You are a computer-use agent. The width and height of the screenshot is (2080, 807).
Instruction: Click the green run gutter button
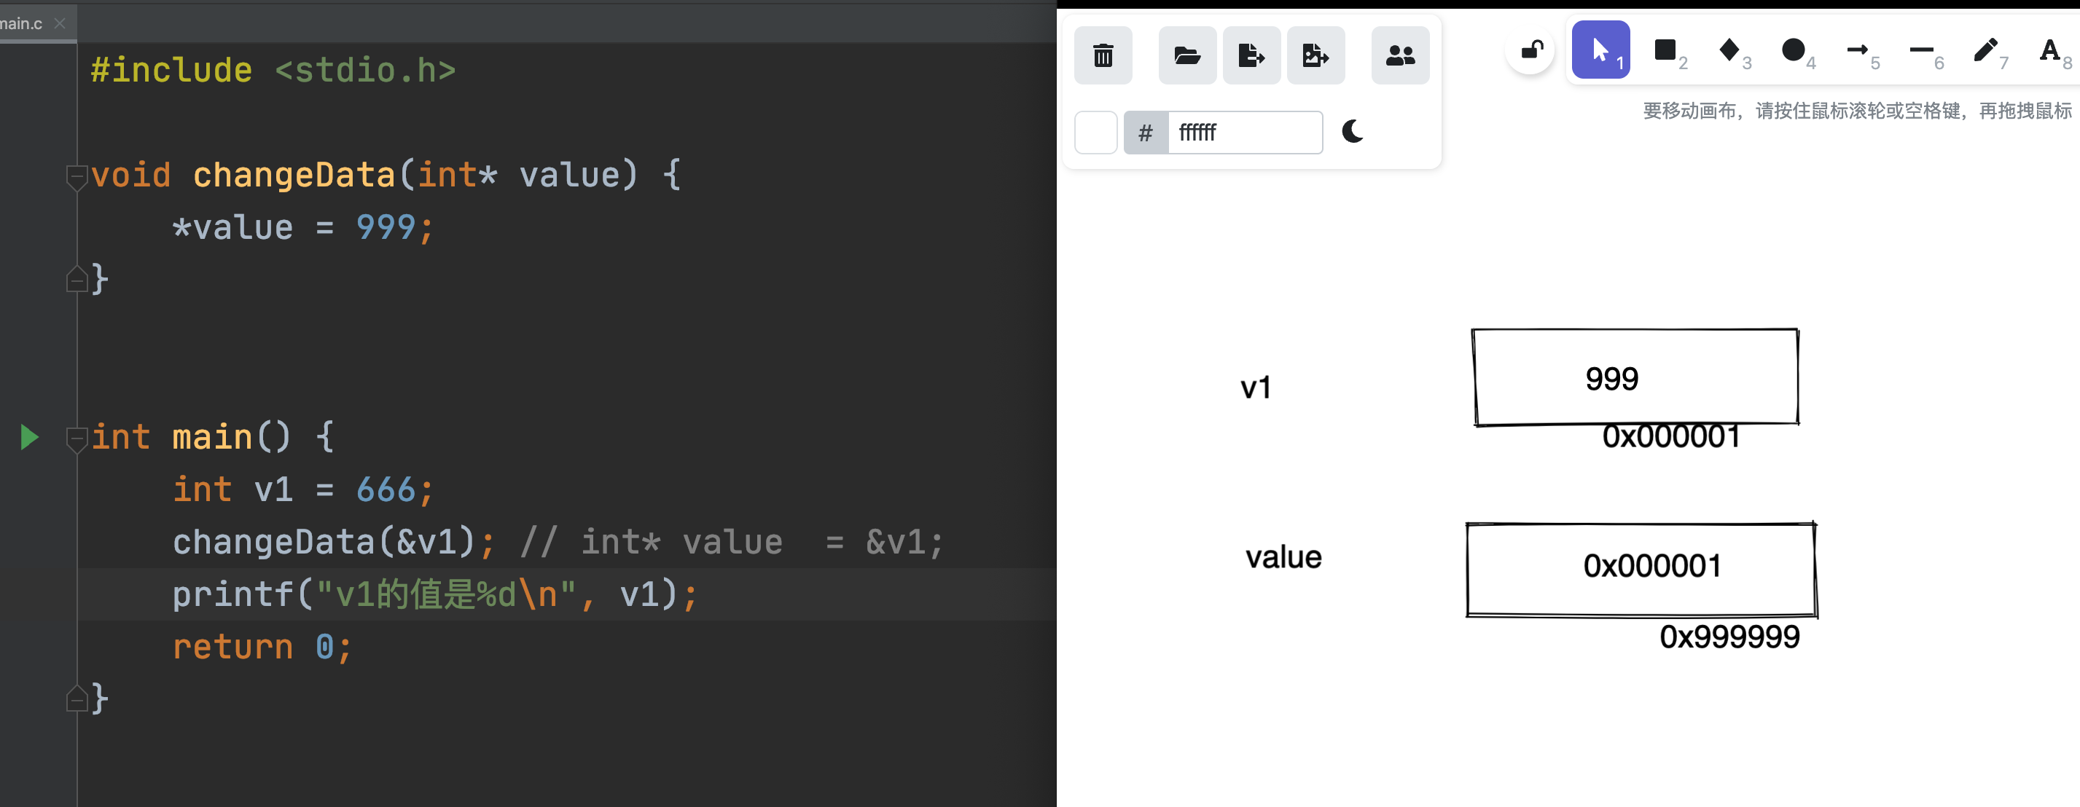click(29, 438)
